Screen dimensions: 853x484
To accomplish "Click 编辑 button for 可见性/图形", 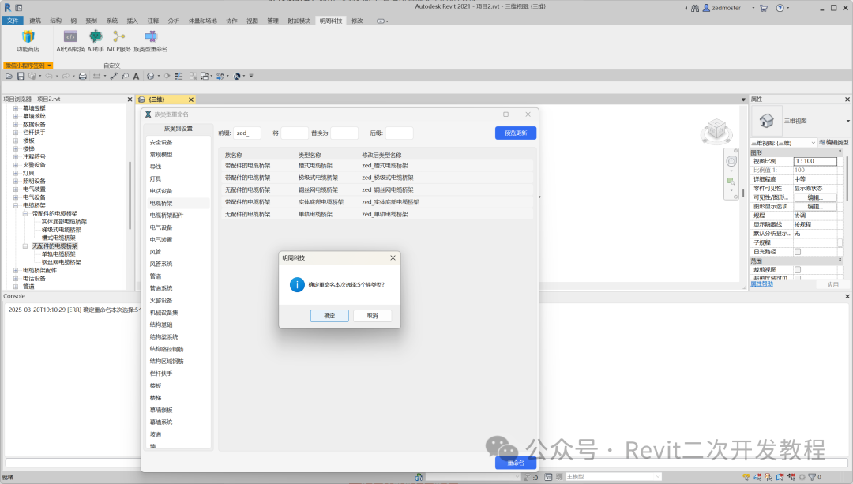I will 815,197.
